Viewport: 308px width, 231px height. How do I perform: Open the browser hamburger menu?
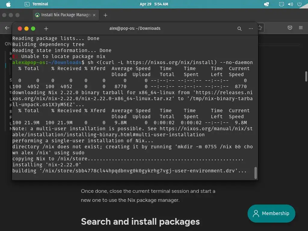coord(301,28)
